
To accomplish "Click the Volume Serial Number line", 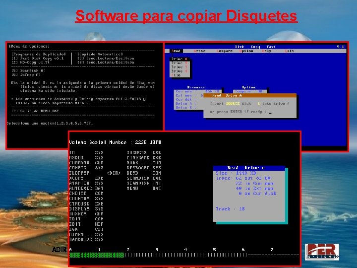I will click(x=115, y=142).
